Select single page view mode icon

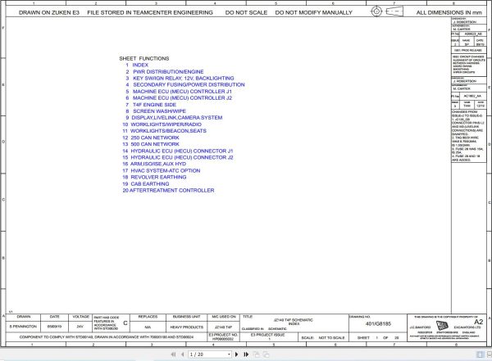pyautogui.click(x=480, y=354)
